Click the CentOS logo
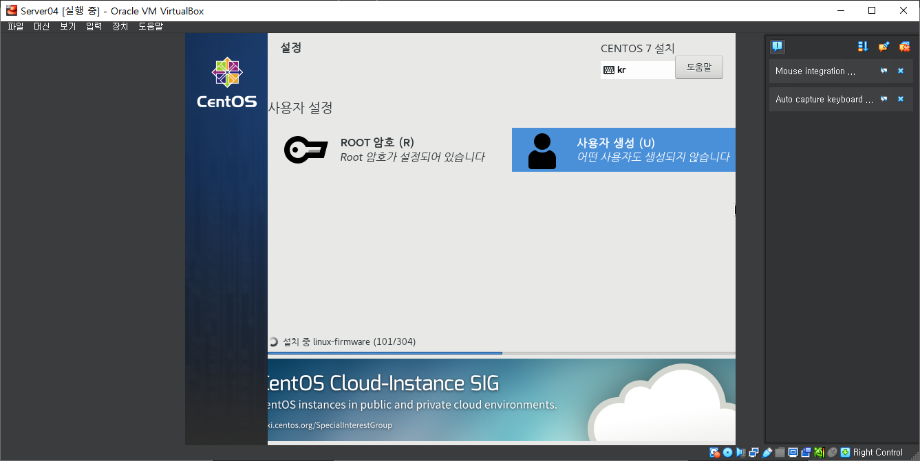 tap(226, 83)
